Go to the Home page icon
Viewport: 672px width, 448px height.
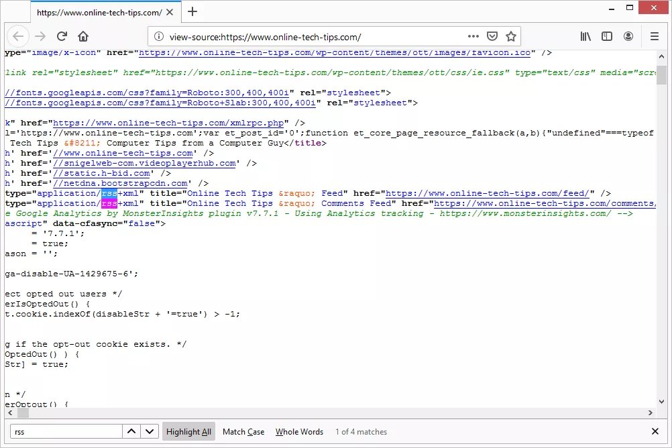pyautogui.click(x=83, y=36)
